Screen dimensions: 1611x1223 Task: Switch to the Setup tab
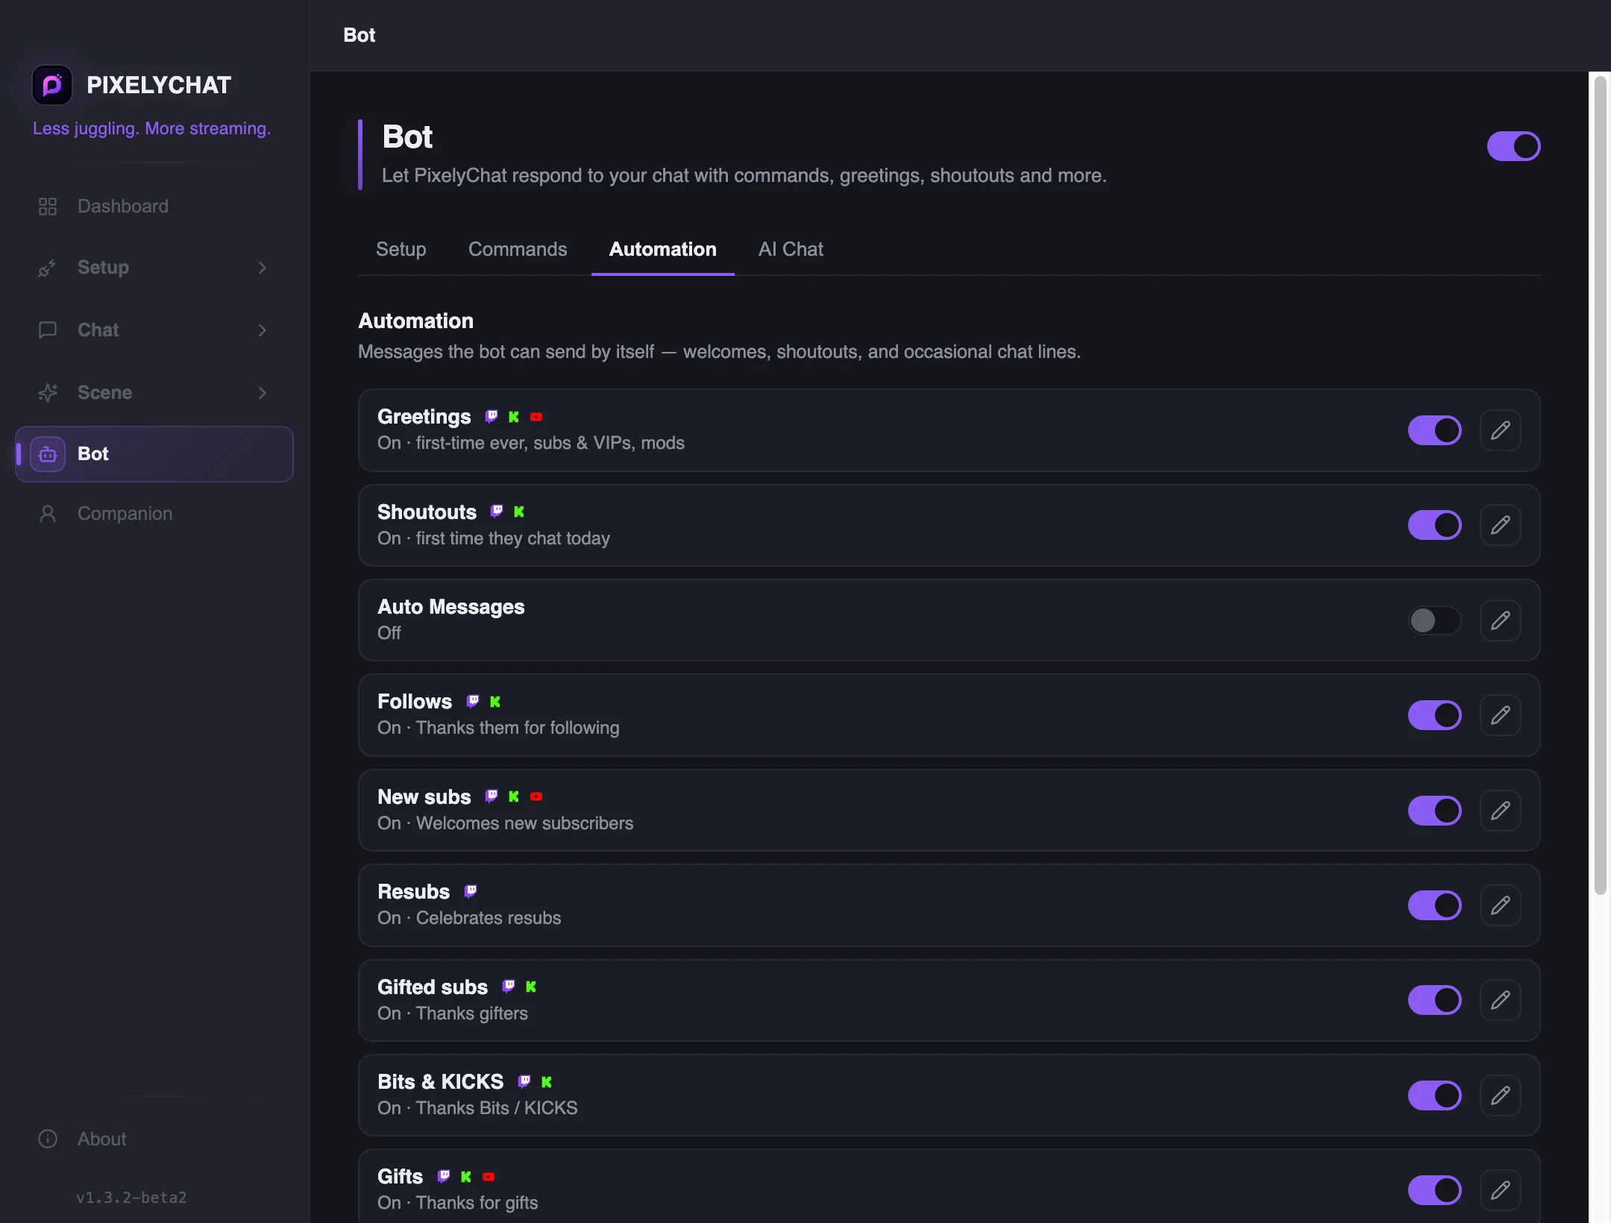click(401, 249)
